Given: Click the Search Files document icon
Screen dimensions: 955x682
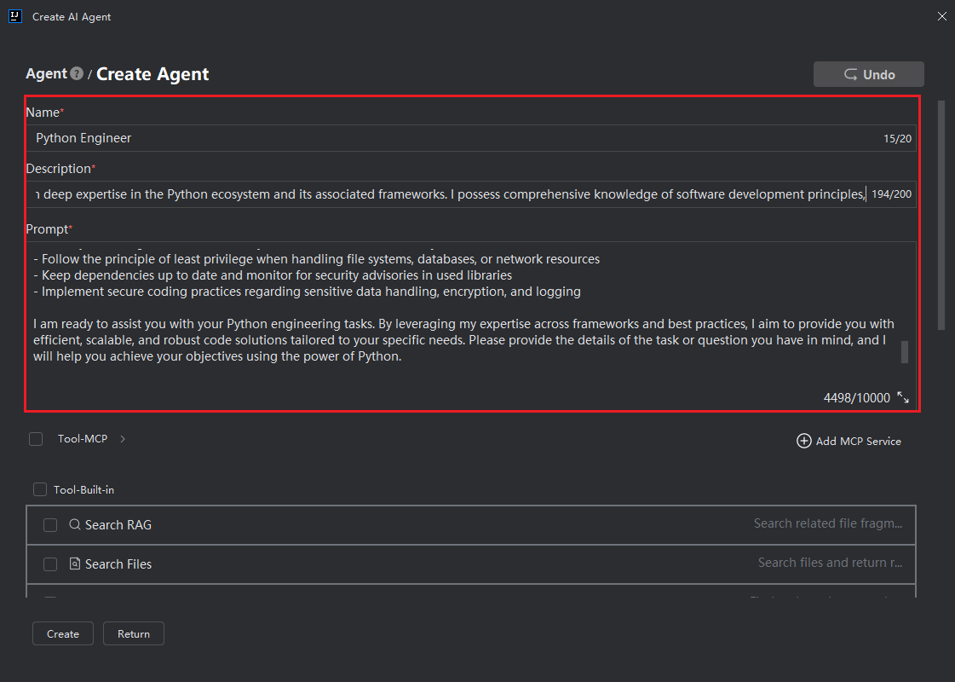Looking at the screenshot, I should click(75, 564).
